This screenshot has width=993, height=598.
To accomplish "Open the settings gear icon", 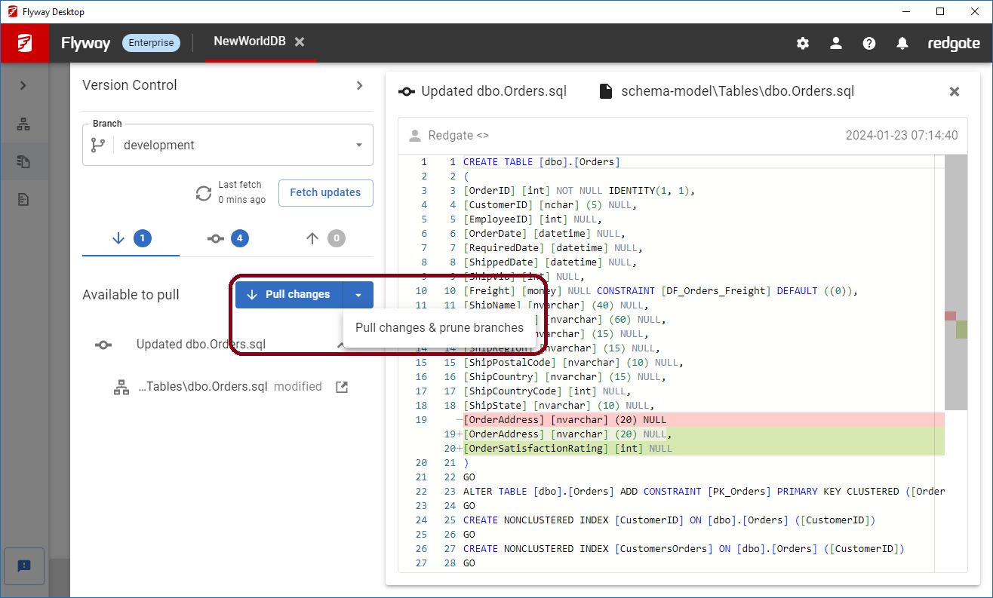I will 802,43.
